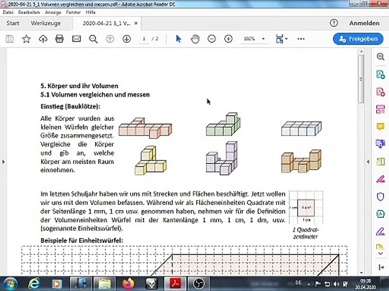
Task: Open Create PDF tool in right sidebar
Action: 380,92
